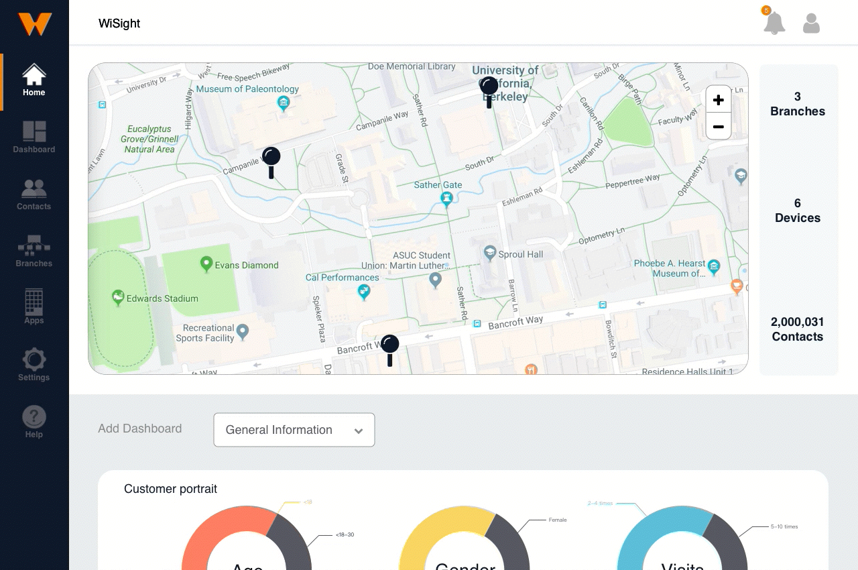Open the notifications bell
858x570 pixels.
(774, 22)
